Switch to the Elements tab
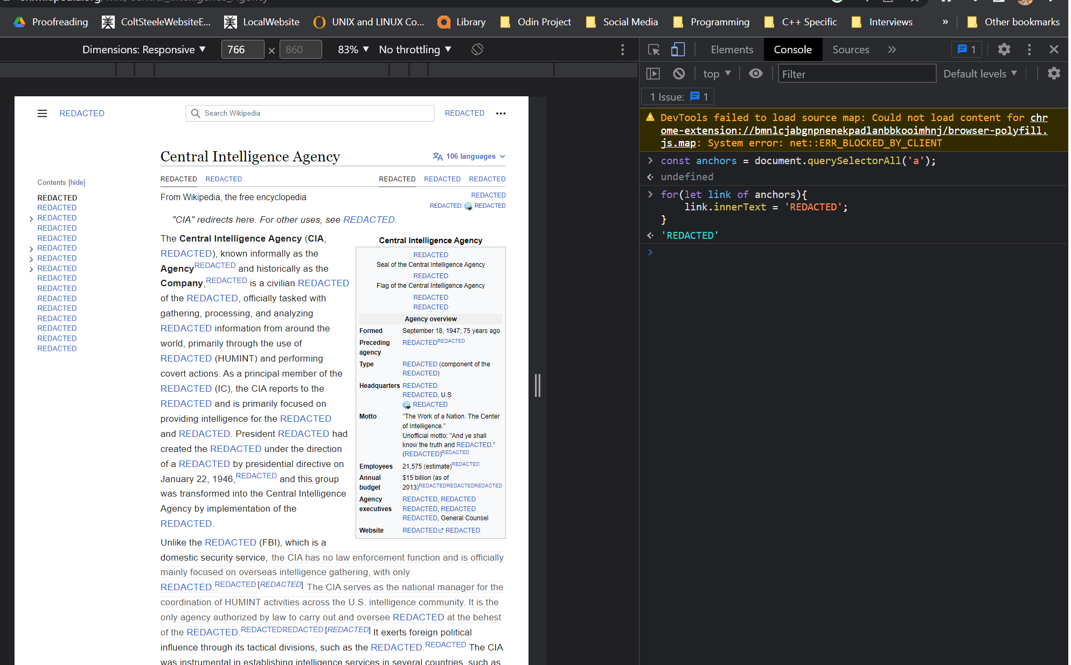 pyautogui.click(x=732, y=49)
